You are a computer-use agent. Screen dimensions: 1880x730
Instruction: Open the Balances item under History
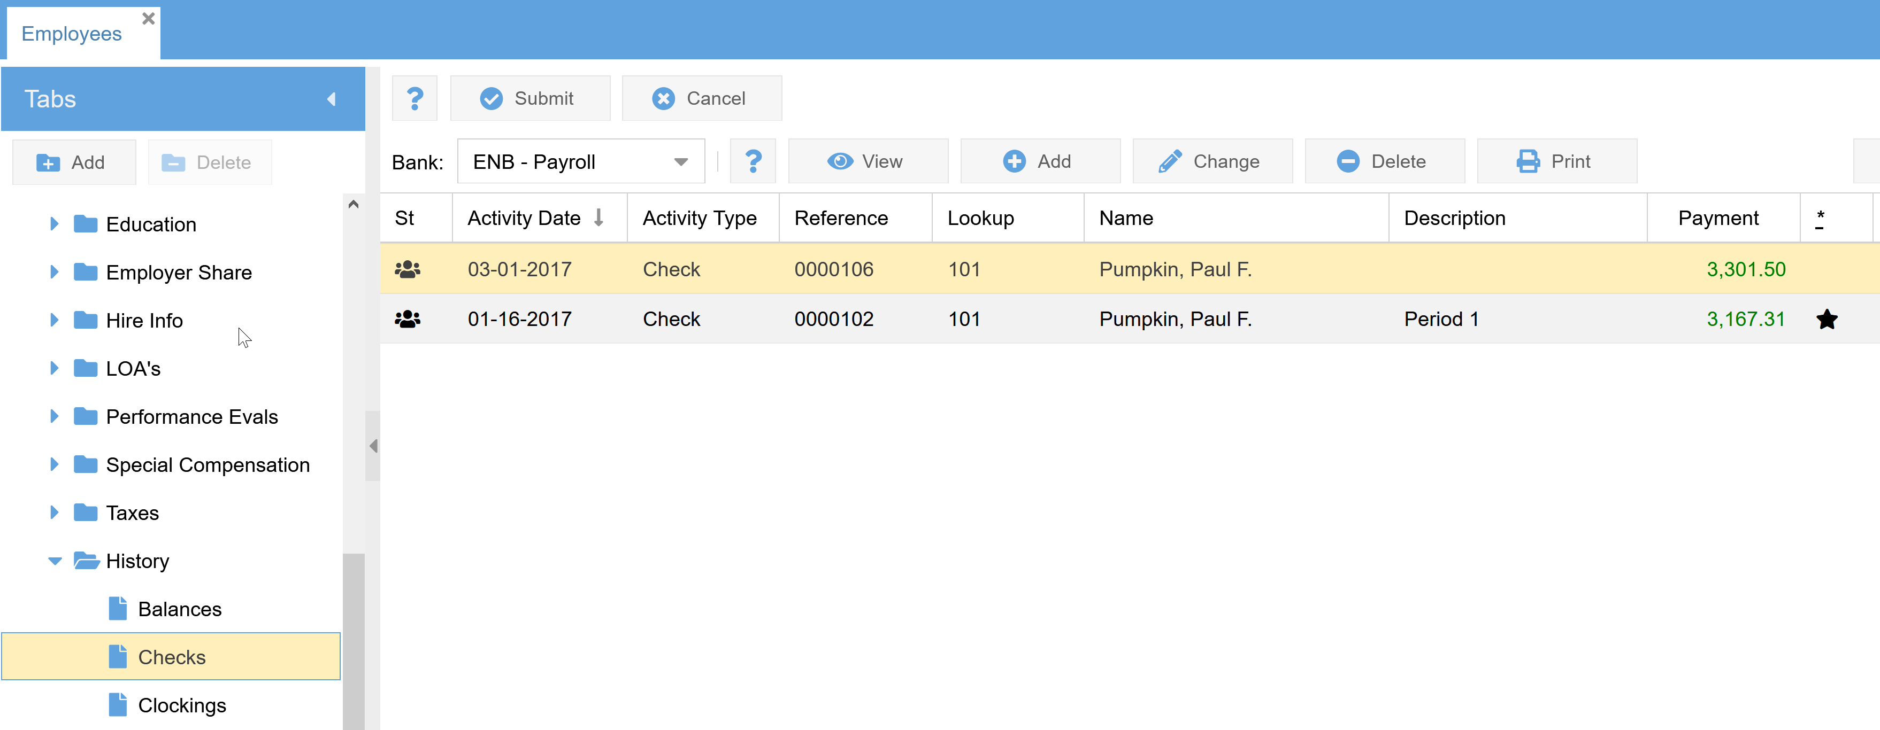pyautogui.click(x=179, y=609)
